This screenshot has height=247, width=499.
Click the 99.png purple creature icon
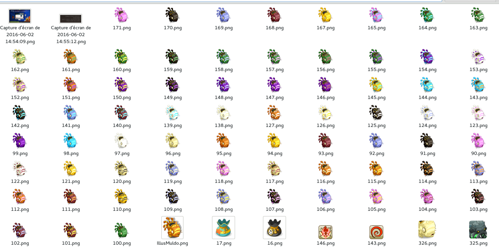[x=20, y=141]
